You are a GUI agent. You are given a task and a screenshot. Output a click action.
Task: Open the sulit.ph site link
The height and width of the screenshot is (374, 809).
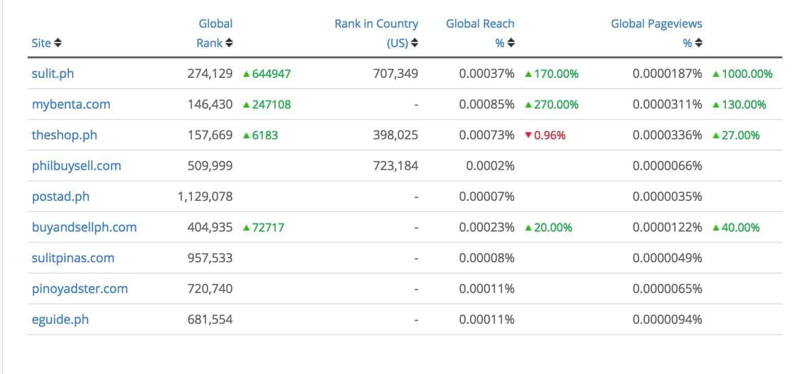(53, 74)
